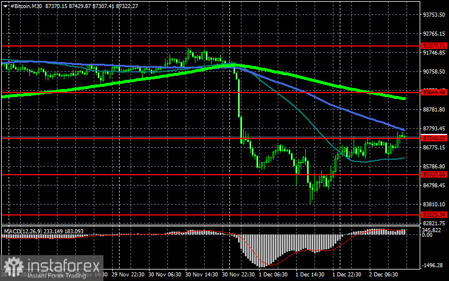Select the time label 30 Nov 06:30

coord(164,275)
